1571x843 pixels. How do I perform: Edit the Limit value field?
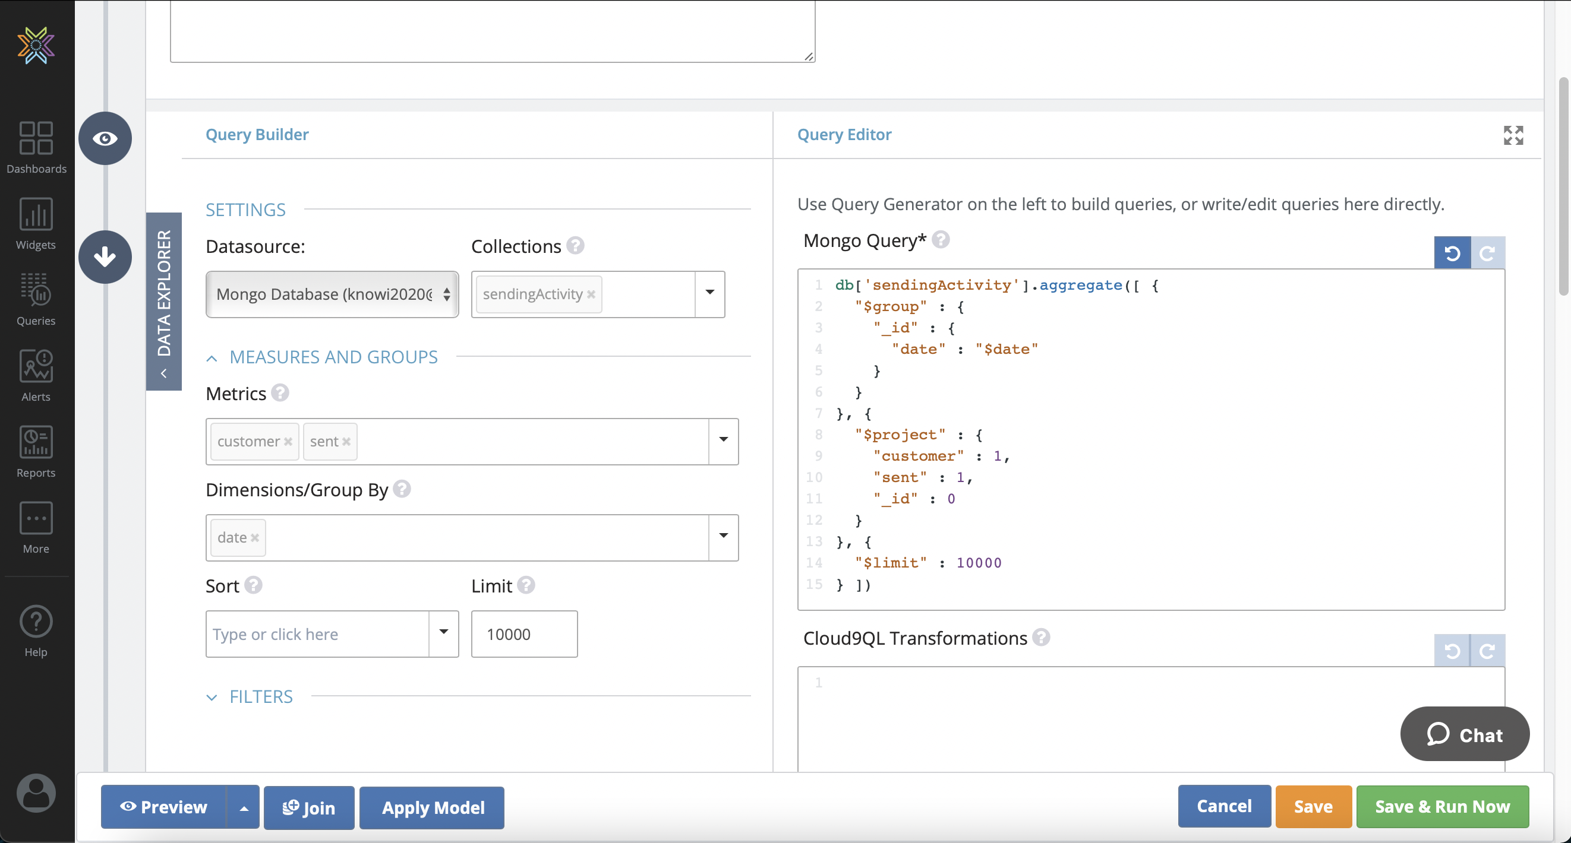[x=524, y=634]
